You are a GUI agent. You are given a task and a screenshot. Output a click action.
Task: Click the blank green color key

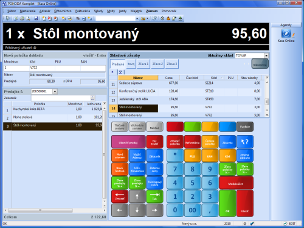192,126
